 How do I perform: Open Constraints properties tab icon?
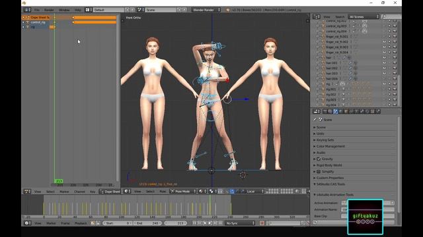pyautogui.click(x=351, y=111)
